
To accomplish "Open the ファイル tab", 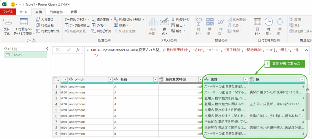I will pos(8,12).
